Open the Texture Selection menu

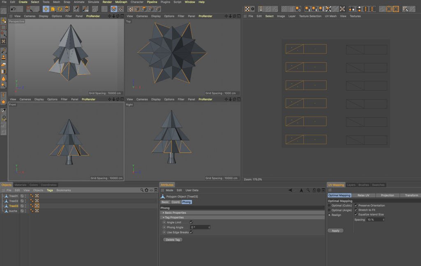click(x=310, y=16)
